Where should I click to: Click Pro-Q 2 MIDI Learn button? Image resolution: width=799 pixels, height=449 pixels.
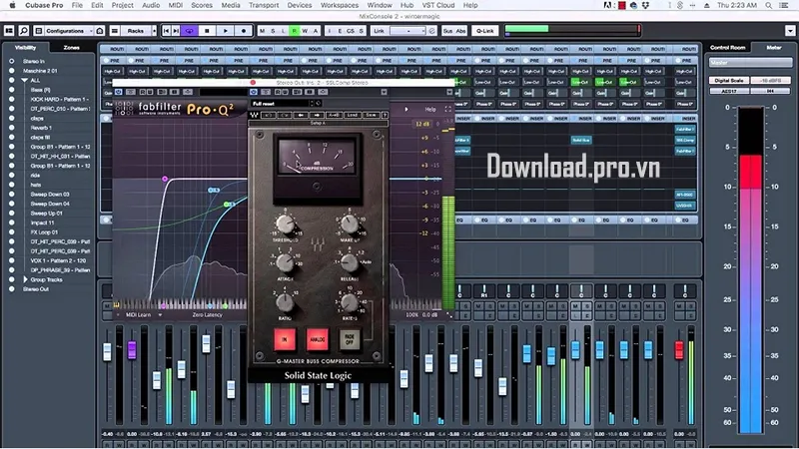click(138, 315)
